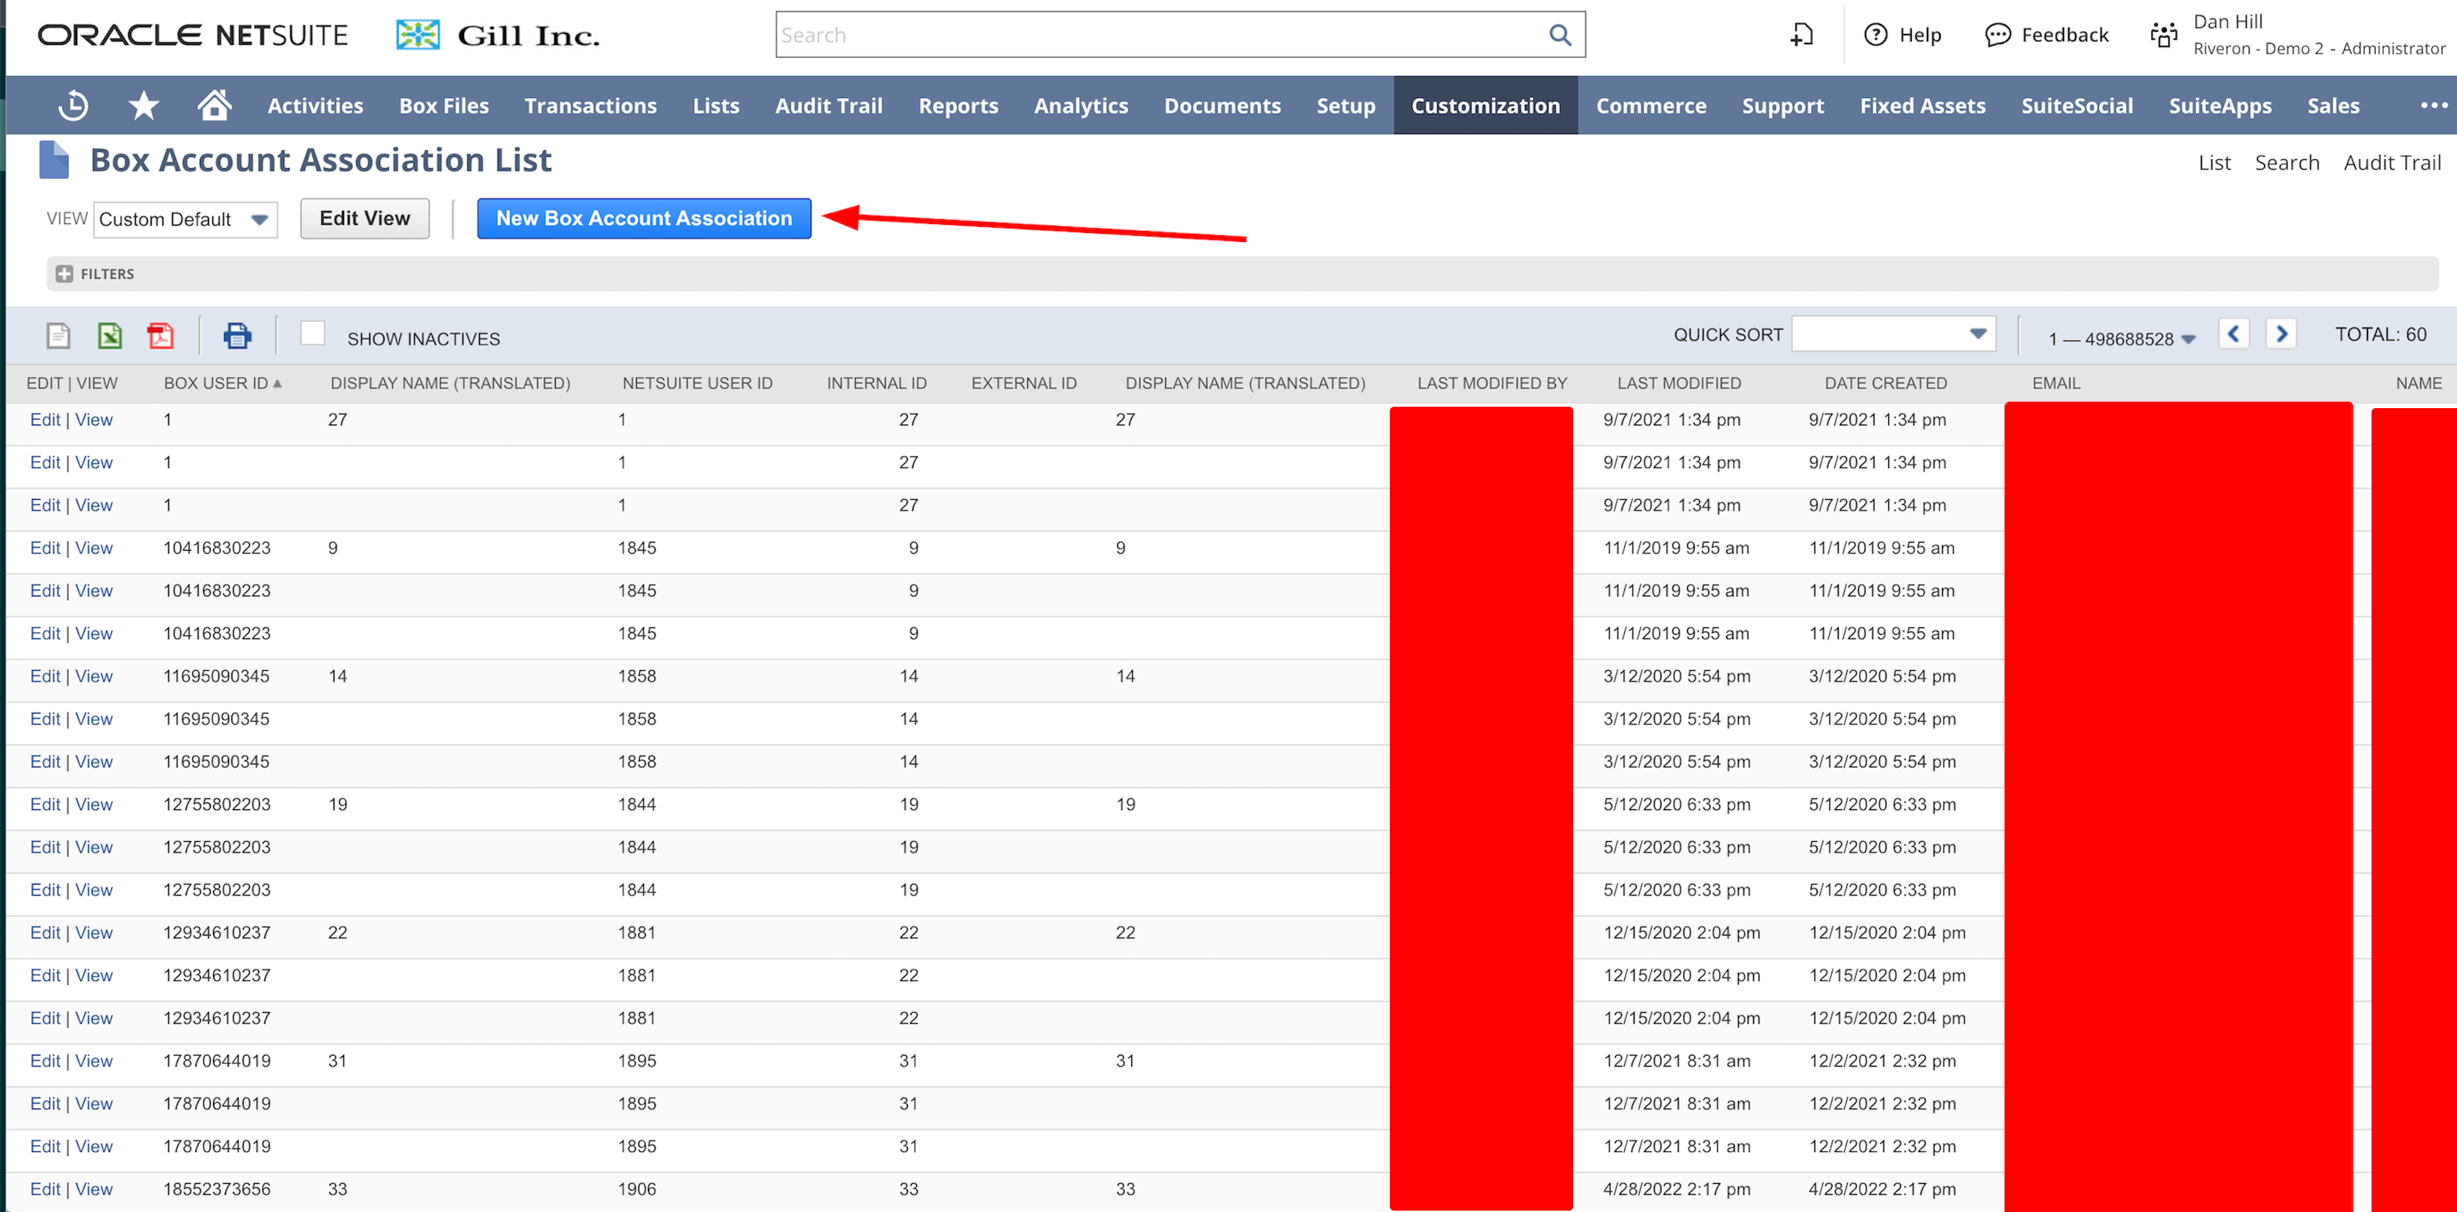
Task: Go to Home via house icon
Action: point(214,105)
